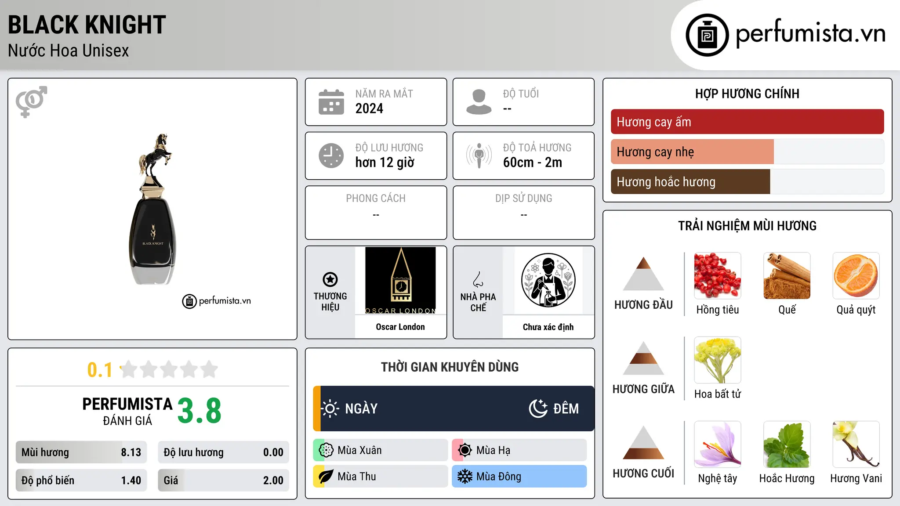Select the Quế cinnamon note image
Viewport: 900px width, 506px height.
(787, 276)
